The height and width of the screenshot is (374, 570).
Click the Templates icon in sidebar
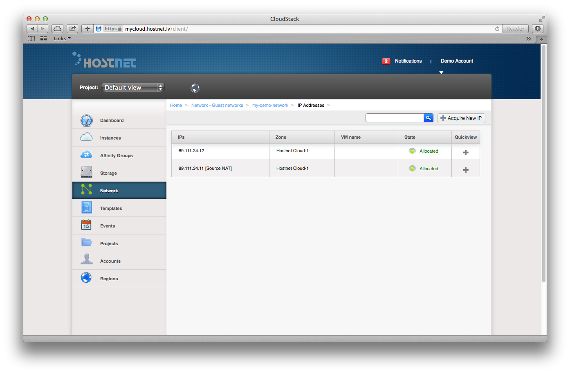coord(86,208)
